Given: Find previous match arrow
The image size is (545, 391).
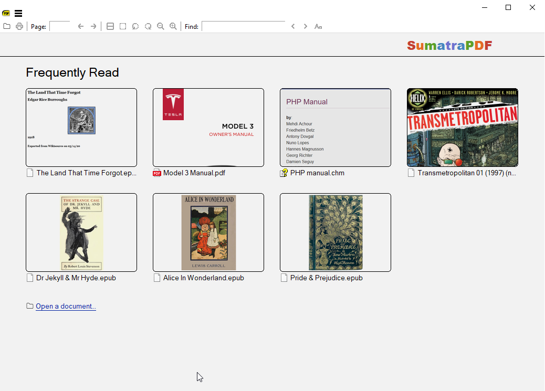Looking at the screenshot, I should pos(293,26).
